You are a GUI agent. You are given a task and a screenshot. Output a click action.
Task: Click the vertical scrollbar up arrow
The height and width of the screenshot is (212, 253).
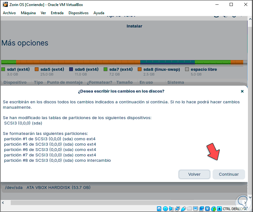[250, 19]
